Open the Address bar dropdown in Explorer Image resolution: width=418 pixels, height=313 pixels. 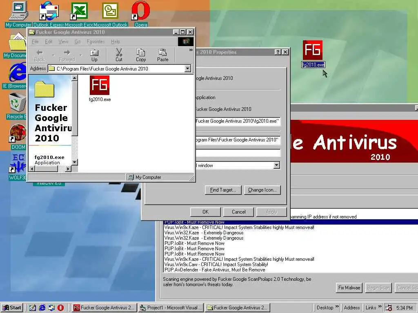[x=188, y=68]
